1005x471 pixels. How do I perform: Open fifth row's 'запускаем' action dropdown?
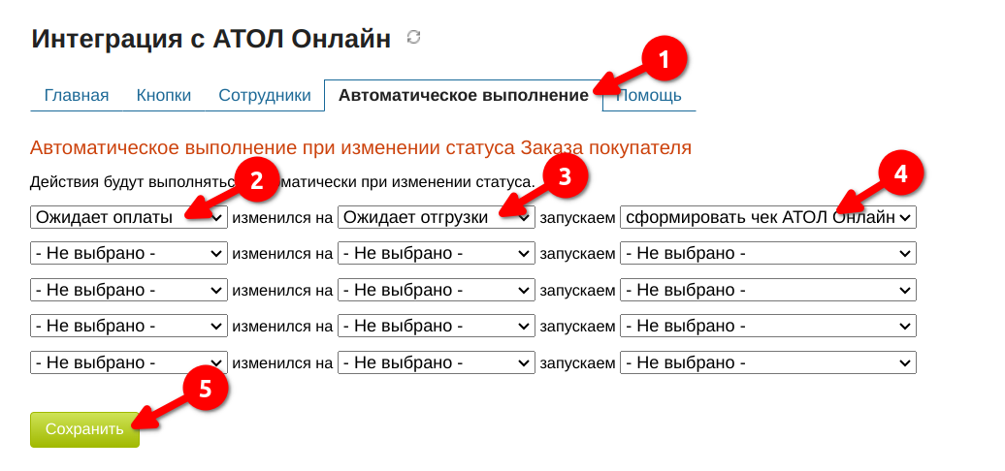coord(768,362)
